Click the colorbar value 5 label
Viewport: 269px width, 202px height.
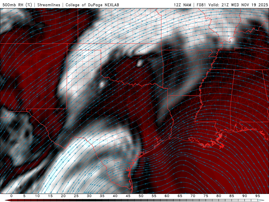24,196
